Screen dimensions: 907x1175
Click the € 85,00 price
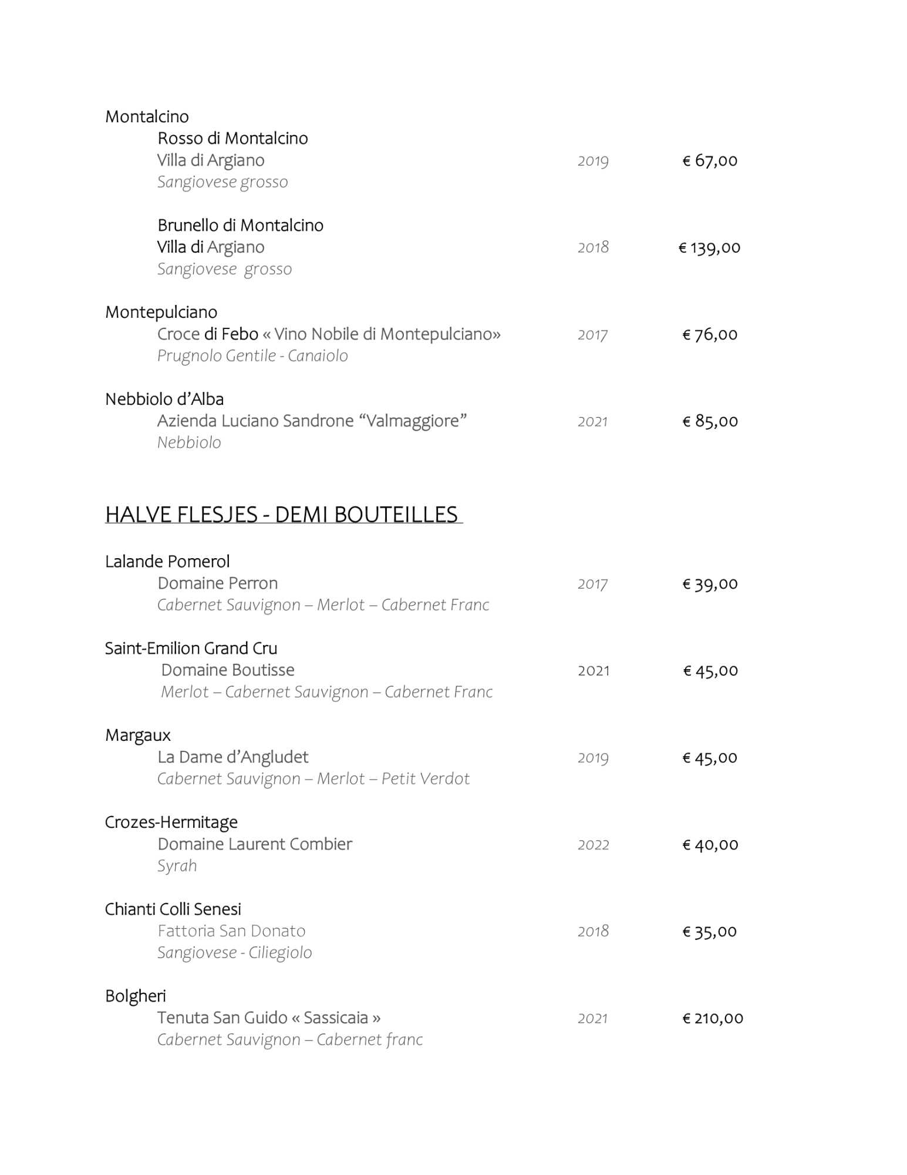point(710,421)
